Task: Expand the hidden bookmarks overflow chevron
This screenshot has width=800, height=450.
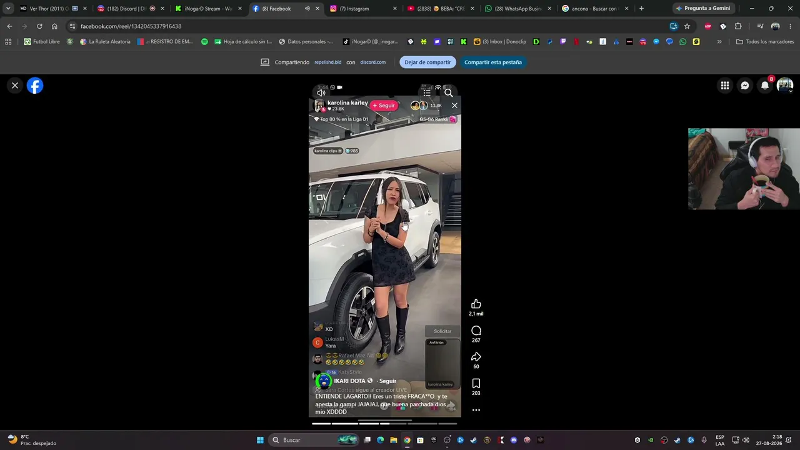Action: [719, 42]
